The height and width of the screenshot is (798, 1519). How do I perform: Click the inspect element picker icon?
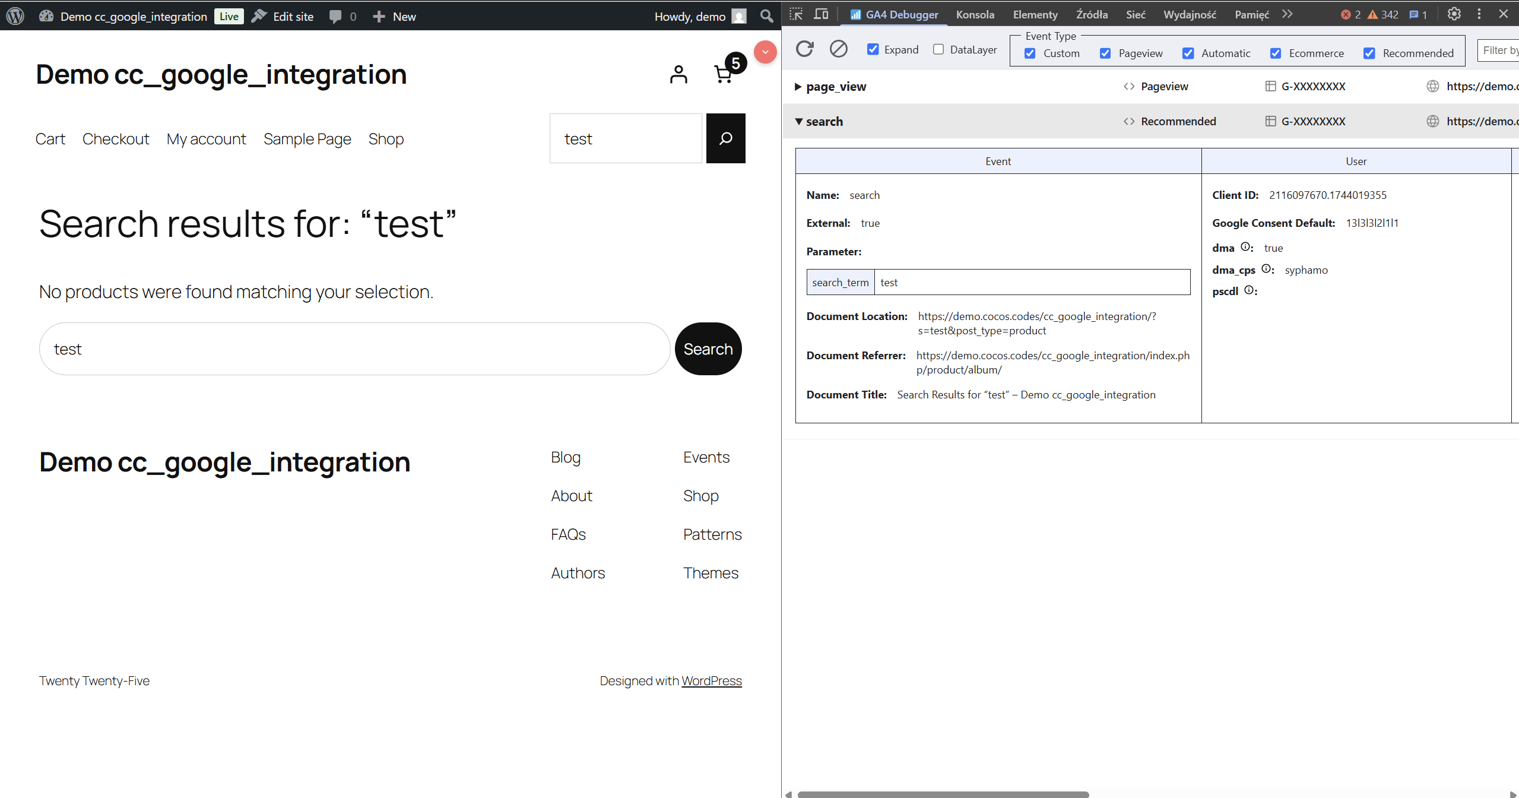(796, 14)
